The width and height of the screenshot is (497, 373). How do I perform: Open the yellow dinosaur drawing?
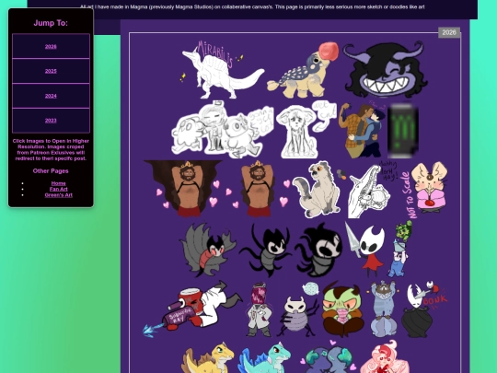coord(208,356)
